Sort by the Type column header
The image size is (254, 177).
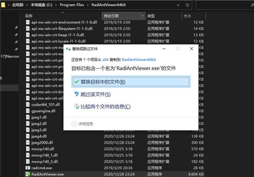(x=151, y=16)
